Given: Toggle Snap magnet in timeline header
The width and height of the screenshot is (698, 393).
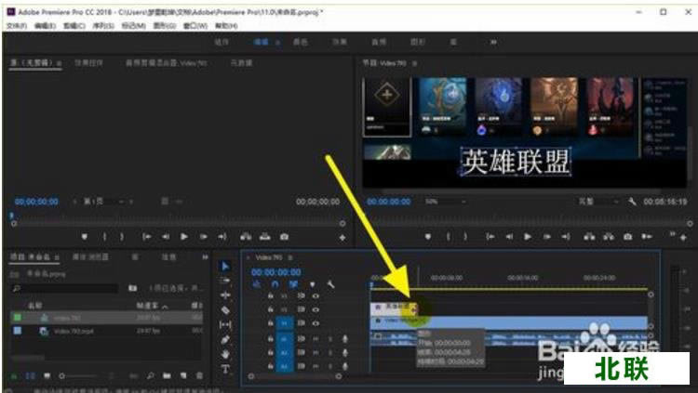Looking at the screenshot, I should tap(275, 283).
